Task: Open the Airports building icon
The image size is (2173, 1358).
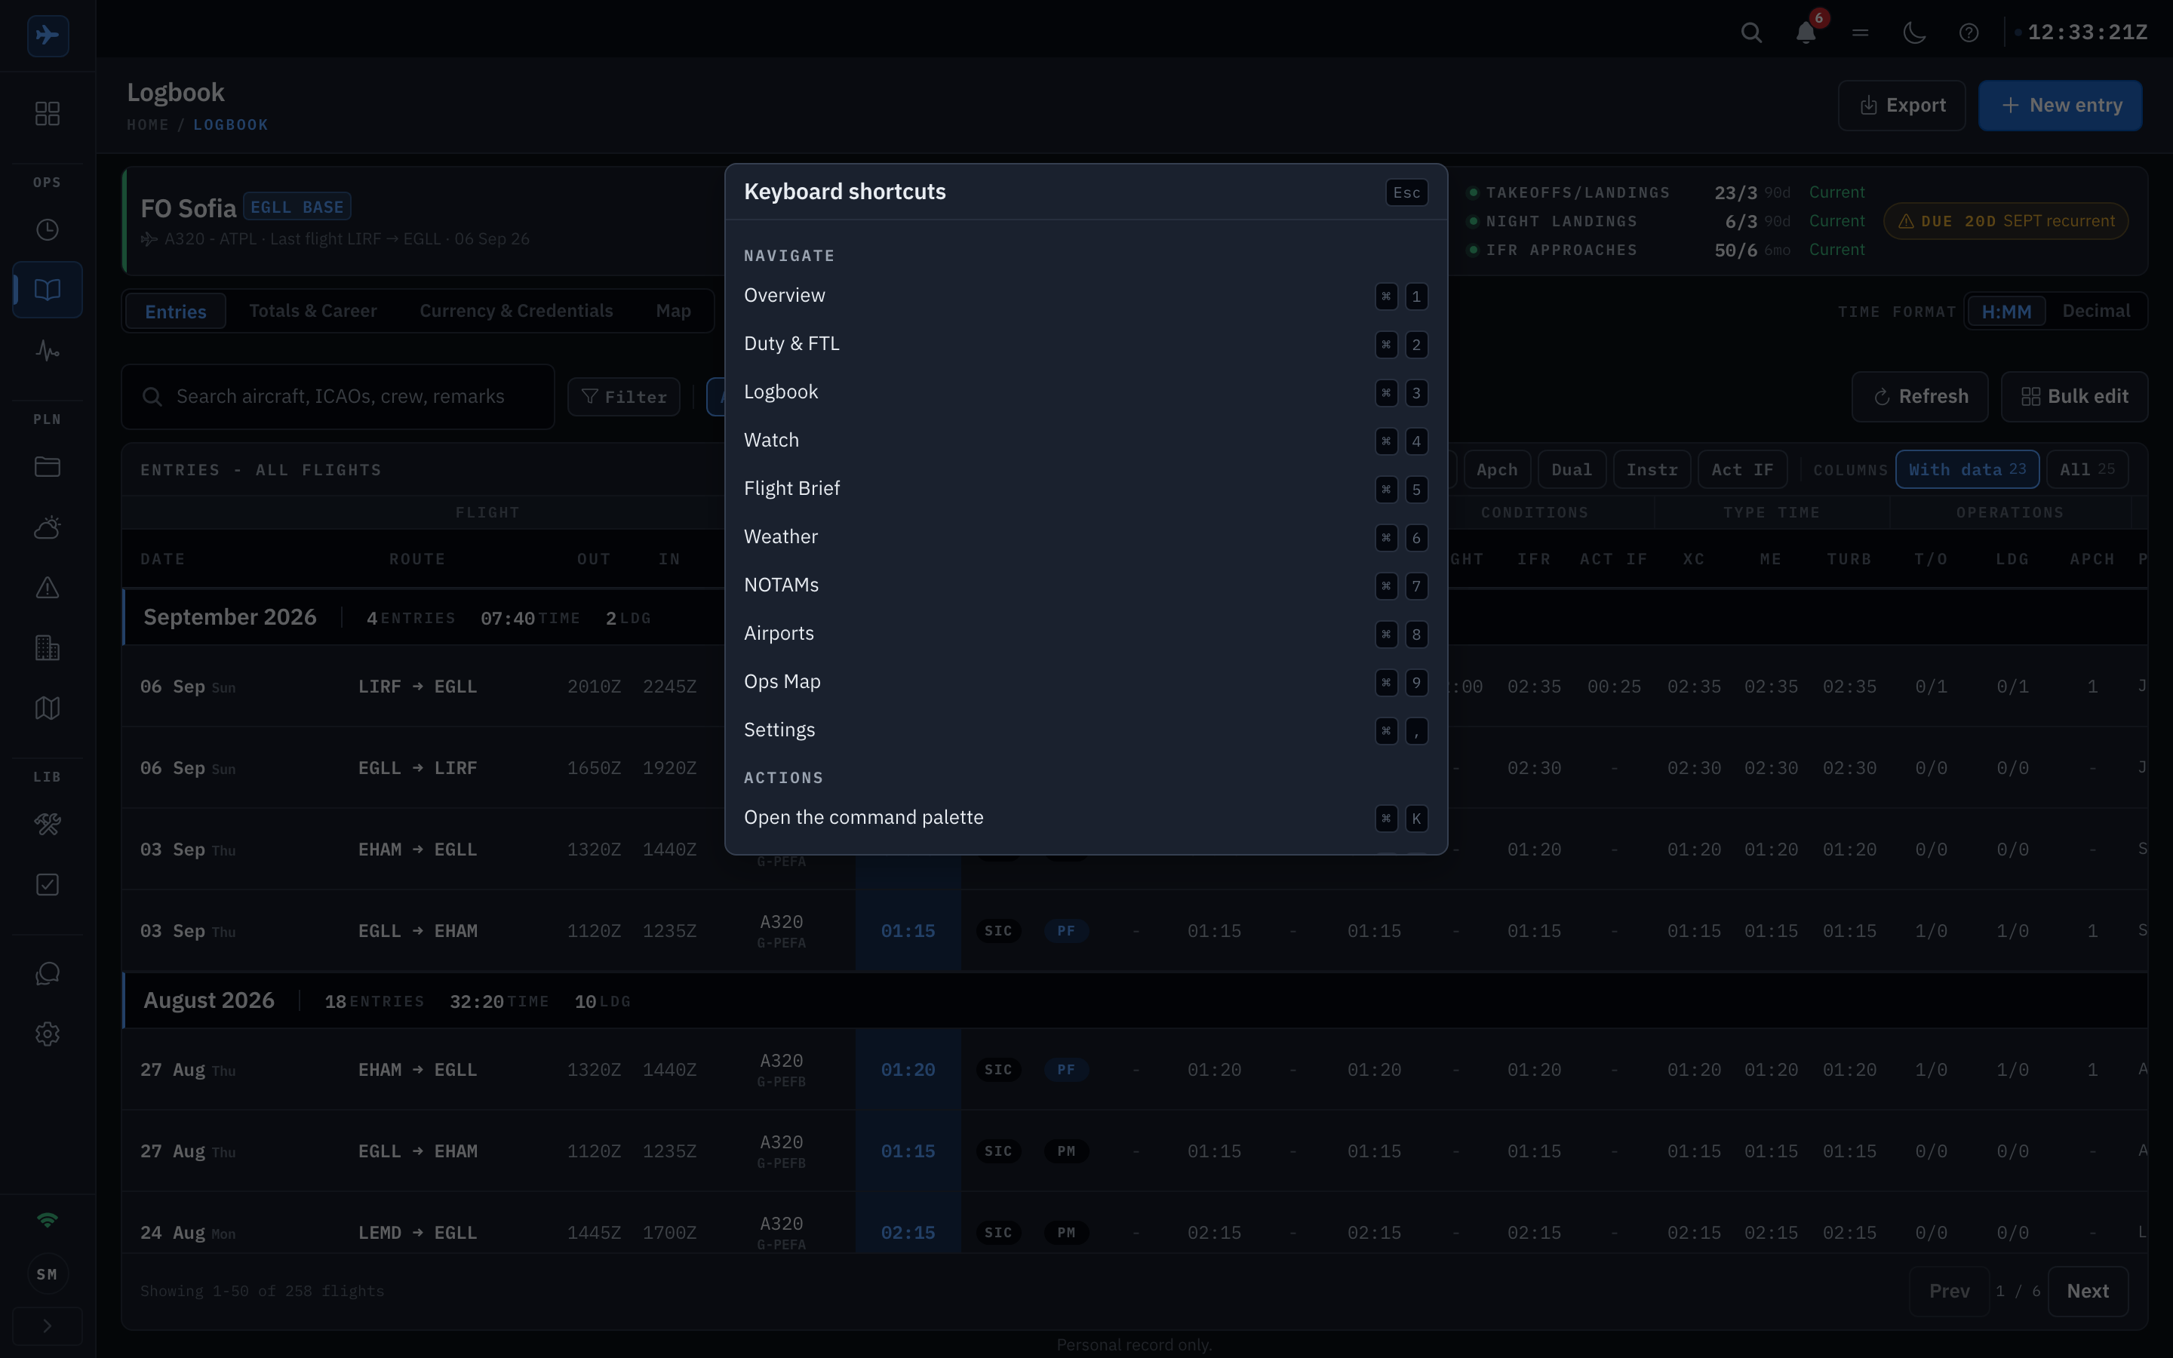Action: 48,647
